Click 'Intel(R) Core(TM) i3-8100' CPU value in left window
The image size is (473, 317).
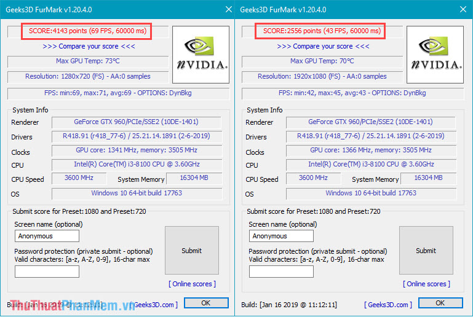[x=137, y=165]
